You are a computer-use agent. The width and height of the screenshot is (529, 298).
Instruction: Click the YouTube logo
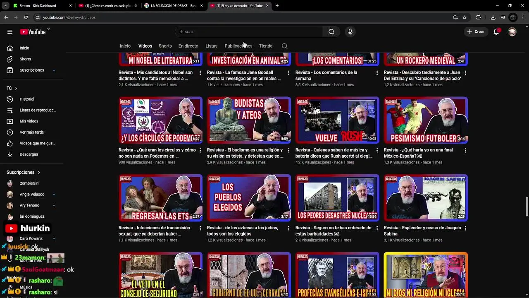coord(33,32)
